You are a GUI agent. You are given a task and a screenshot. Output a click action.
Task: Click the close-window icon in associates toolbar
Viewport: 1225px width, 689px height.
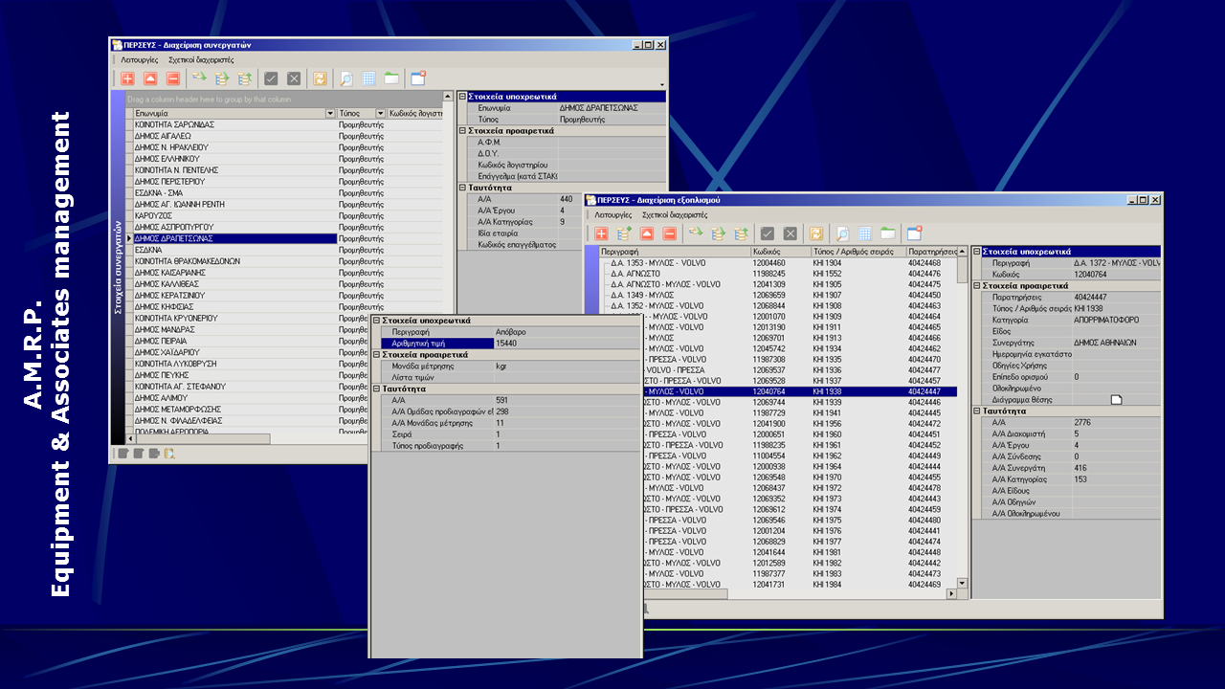click(417, 79)
